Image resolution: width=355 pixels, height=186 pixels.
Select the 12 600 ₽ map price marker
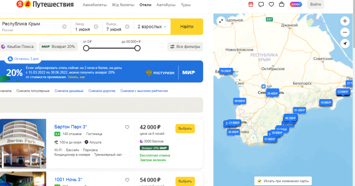click(343, 92)
